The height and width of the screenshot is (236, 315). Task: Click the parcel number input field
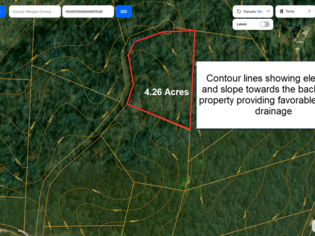coord(88,12)
